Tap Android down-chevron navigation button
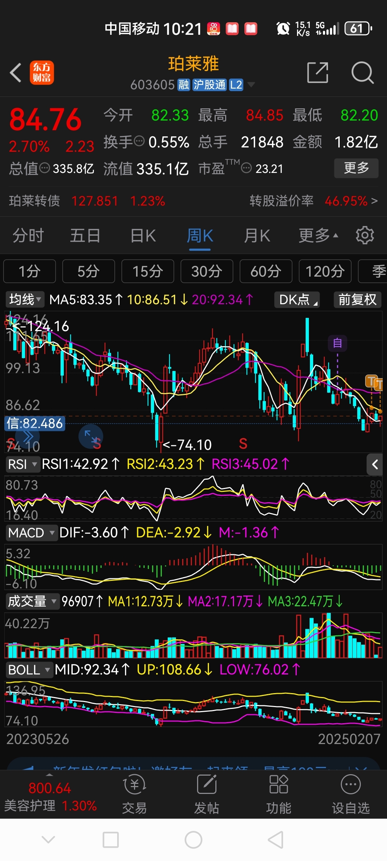 coord(48,839)
